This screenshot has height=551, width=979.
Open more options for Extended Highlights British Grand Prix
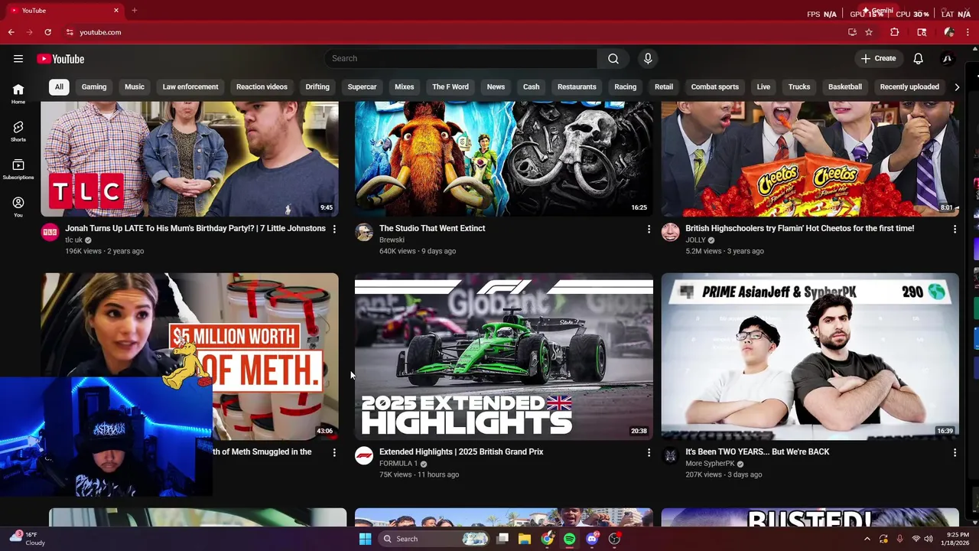pyautogui.click(x=649, y=452)
